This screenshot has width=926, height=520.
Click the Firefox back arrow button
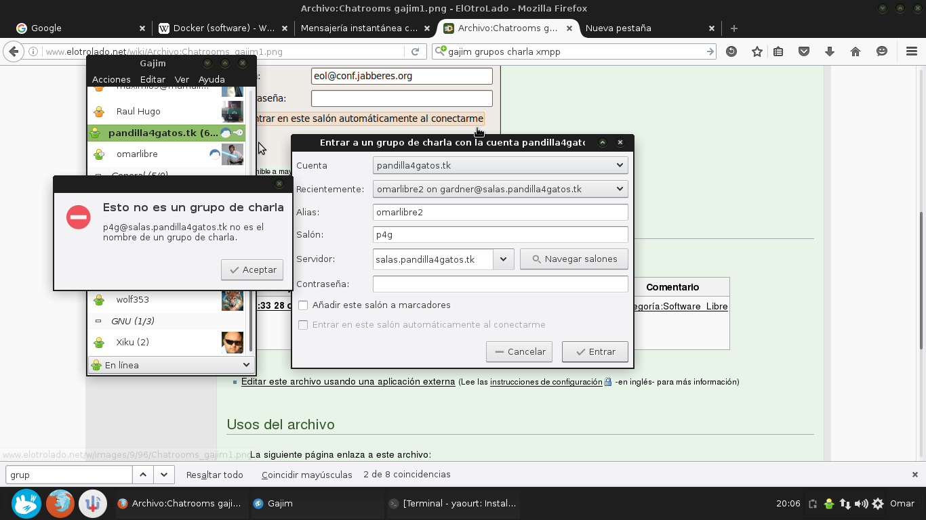12,51
